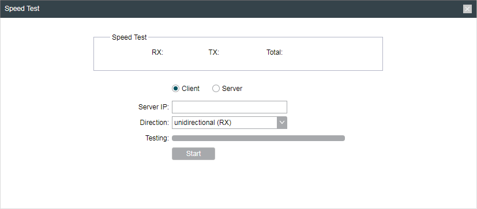Click the Server mode label text
The image size is (477, 209).
pyautogui.click(x=232, y=89)
